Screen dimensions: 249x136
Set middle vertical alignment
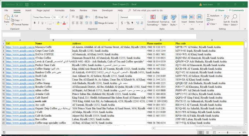coord(77,17)
